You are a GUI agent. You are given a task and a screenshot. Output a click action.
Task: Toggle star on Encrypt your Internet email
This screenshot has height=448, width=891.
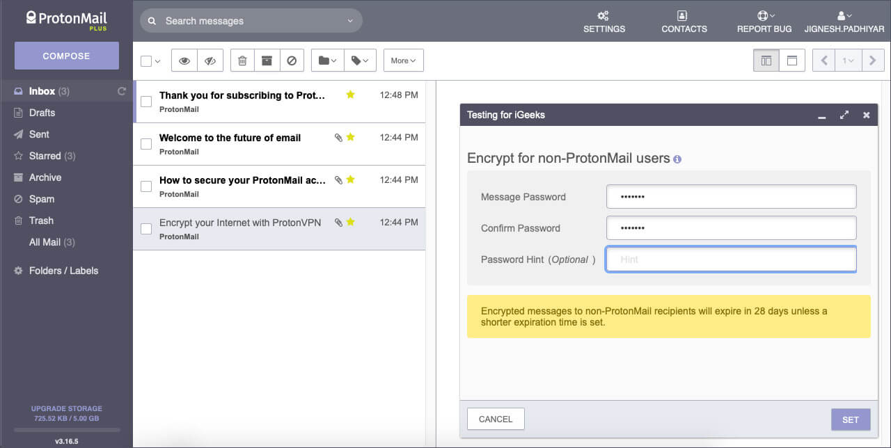pos(350,222)
